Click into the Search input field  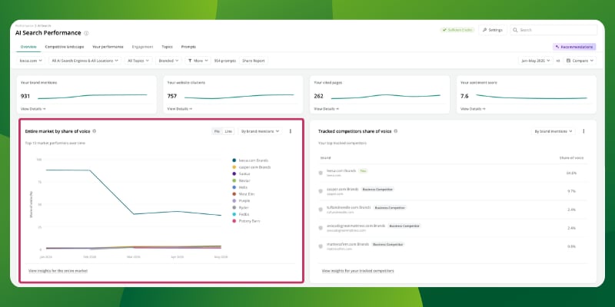pyautogui.click(x=553, y=30)
